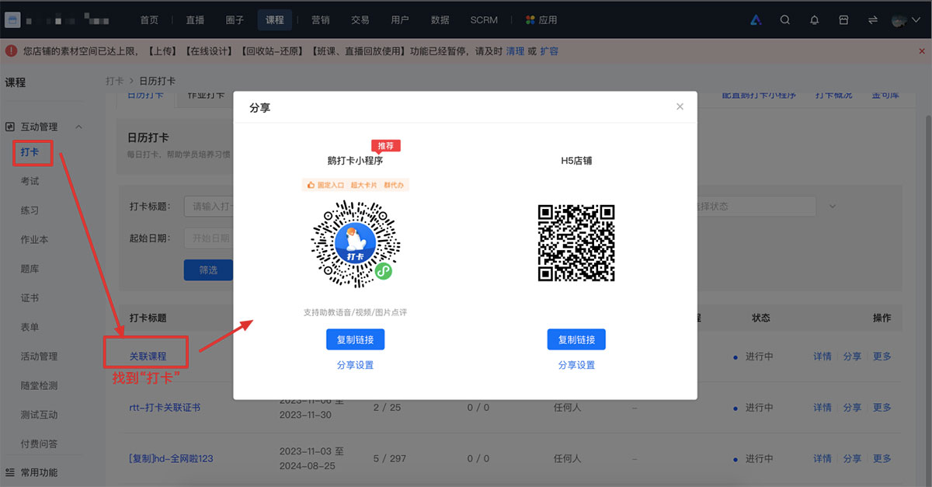Open the notification bell
The image size is (932, 487).
tap(814, 20)
